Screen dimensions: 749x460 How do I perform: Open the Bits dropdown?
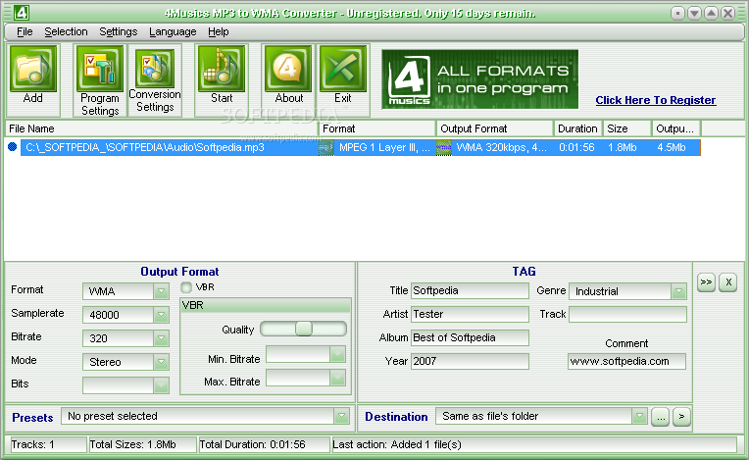click(161, 385)
